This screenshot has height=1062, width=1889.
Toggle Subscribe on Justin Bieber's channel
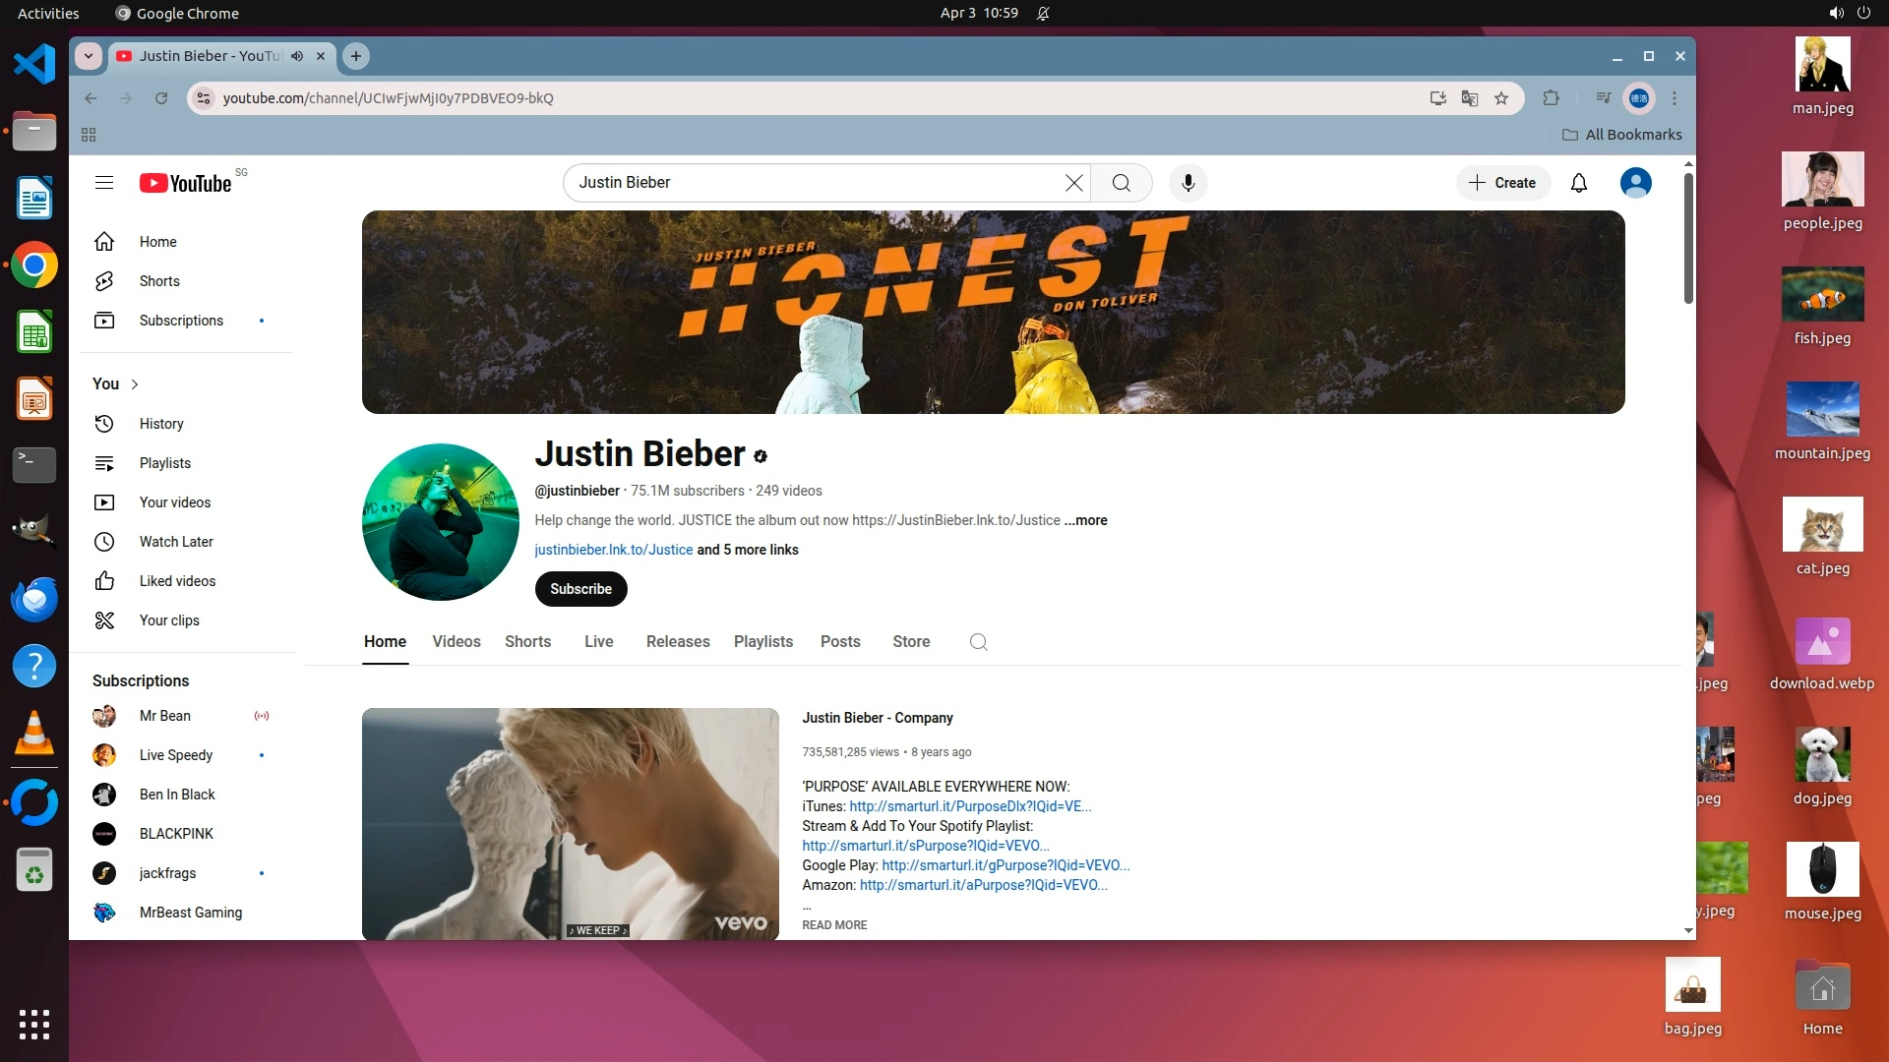(580, 589)
